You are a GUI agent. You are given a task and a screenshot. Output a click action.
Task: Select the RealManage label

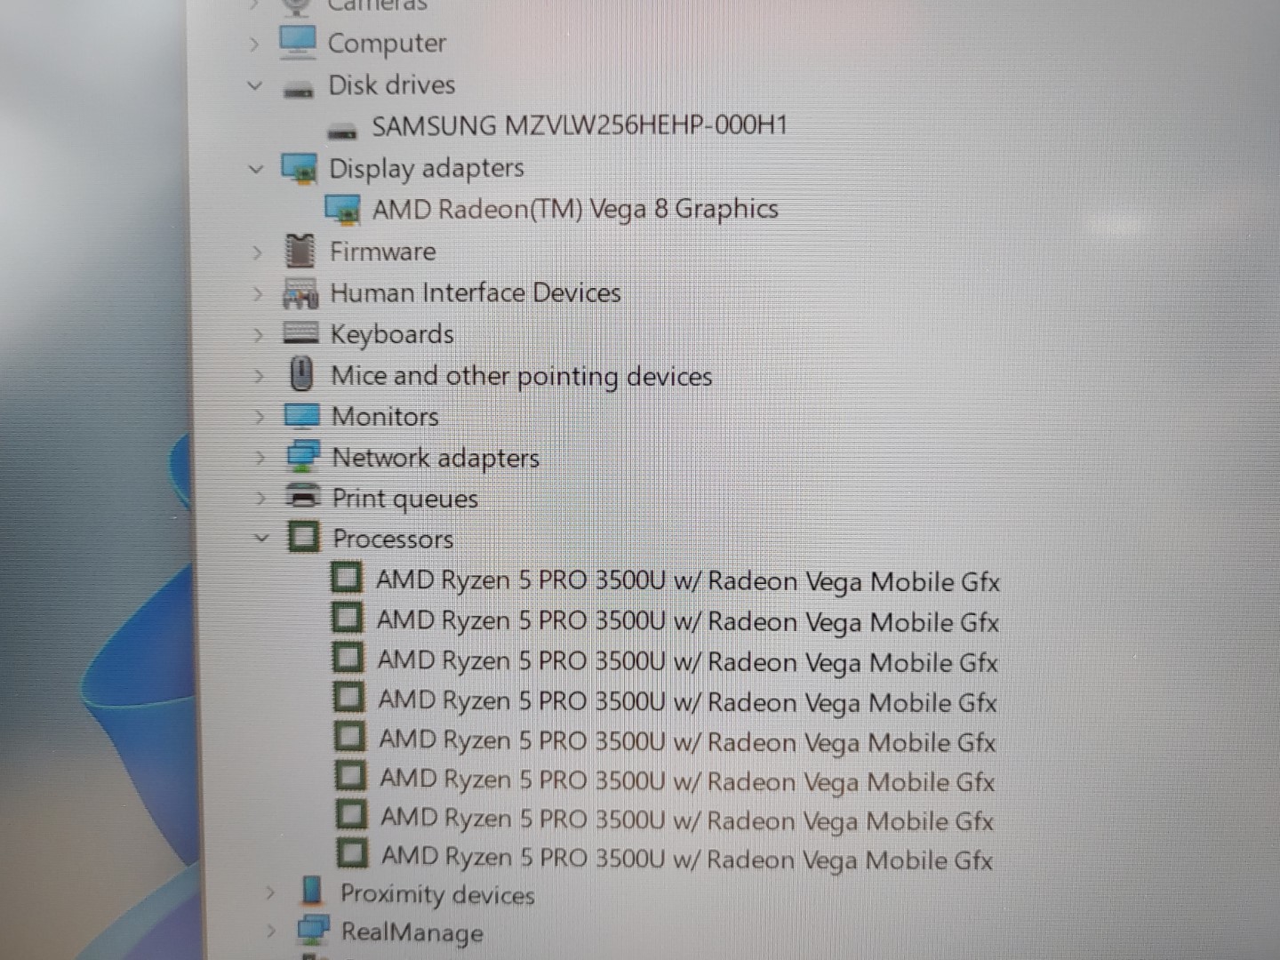[x=412, y=932]
